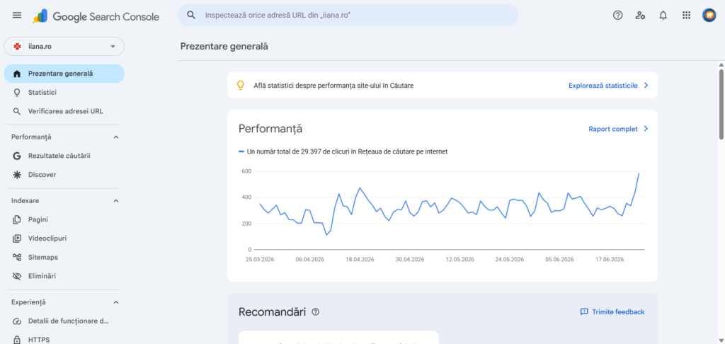Open the hamburger main menu
The height and width of the screenshot is (344, 725).
point(17,16)
